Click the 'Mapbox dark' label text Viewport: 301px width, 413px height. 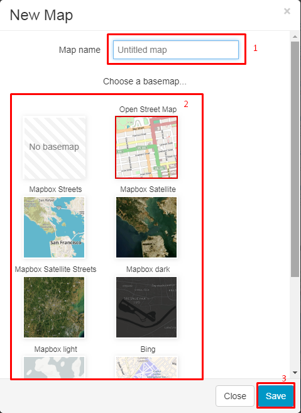click(148, 269)
